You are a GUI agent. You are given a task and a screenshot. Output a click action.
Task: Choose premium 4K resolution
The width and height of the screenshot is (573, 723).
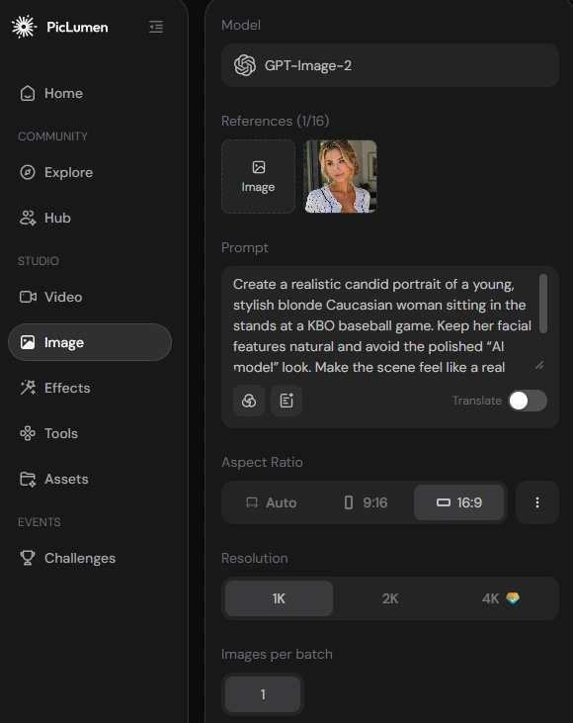501,598
